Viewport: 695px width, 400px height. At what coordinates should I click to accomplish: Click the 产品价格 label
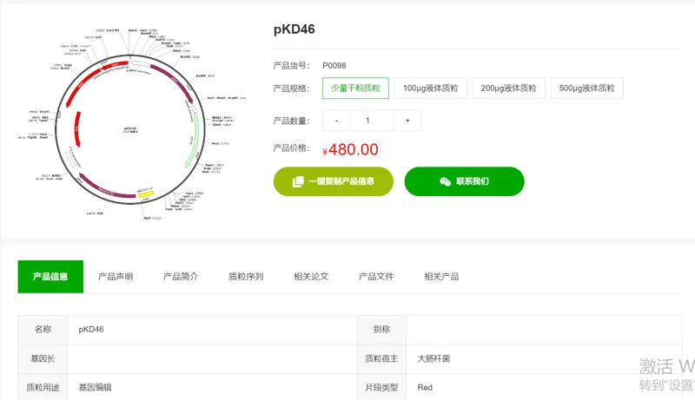291,148
